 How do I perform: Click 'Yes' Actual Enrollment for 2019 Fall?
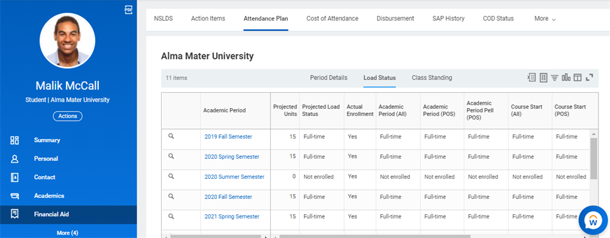353,137
